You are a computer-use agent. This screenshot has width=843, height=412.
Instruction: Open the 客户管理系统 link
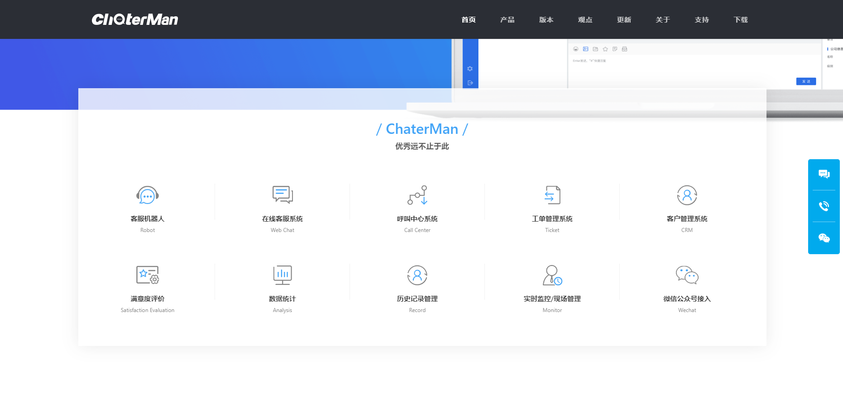pyautogui.click(x=687, y=219)
